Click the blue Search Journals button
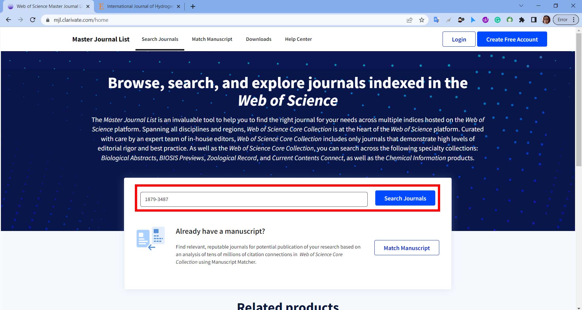This screenshot has height=310, width=582. point(405,198)
